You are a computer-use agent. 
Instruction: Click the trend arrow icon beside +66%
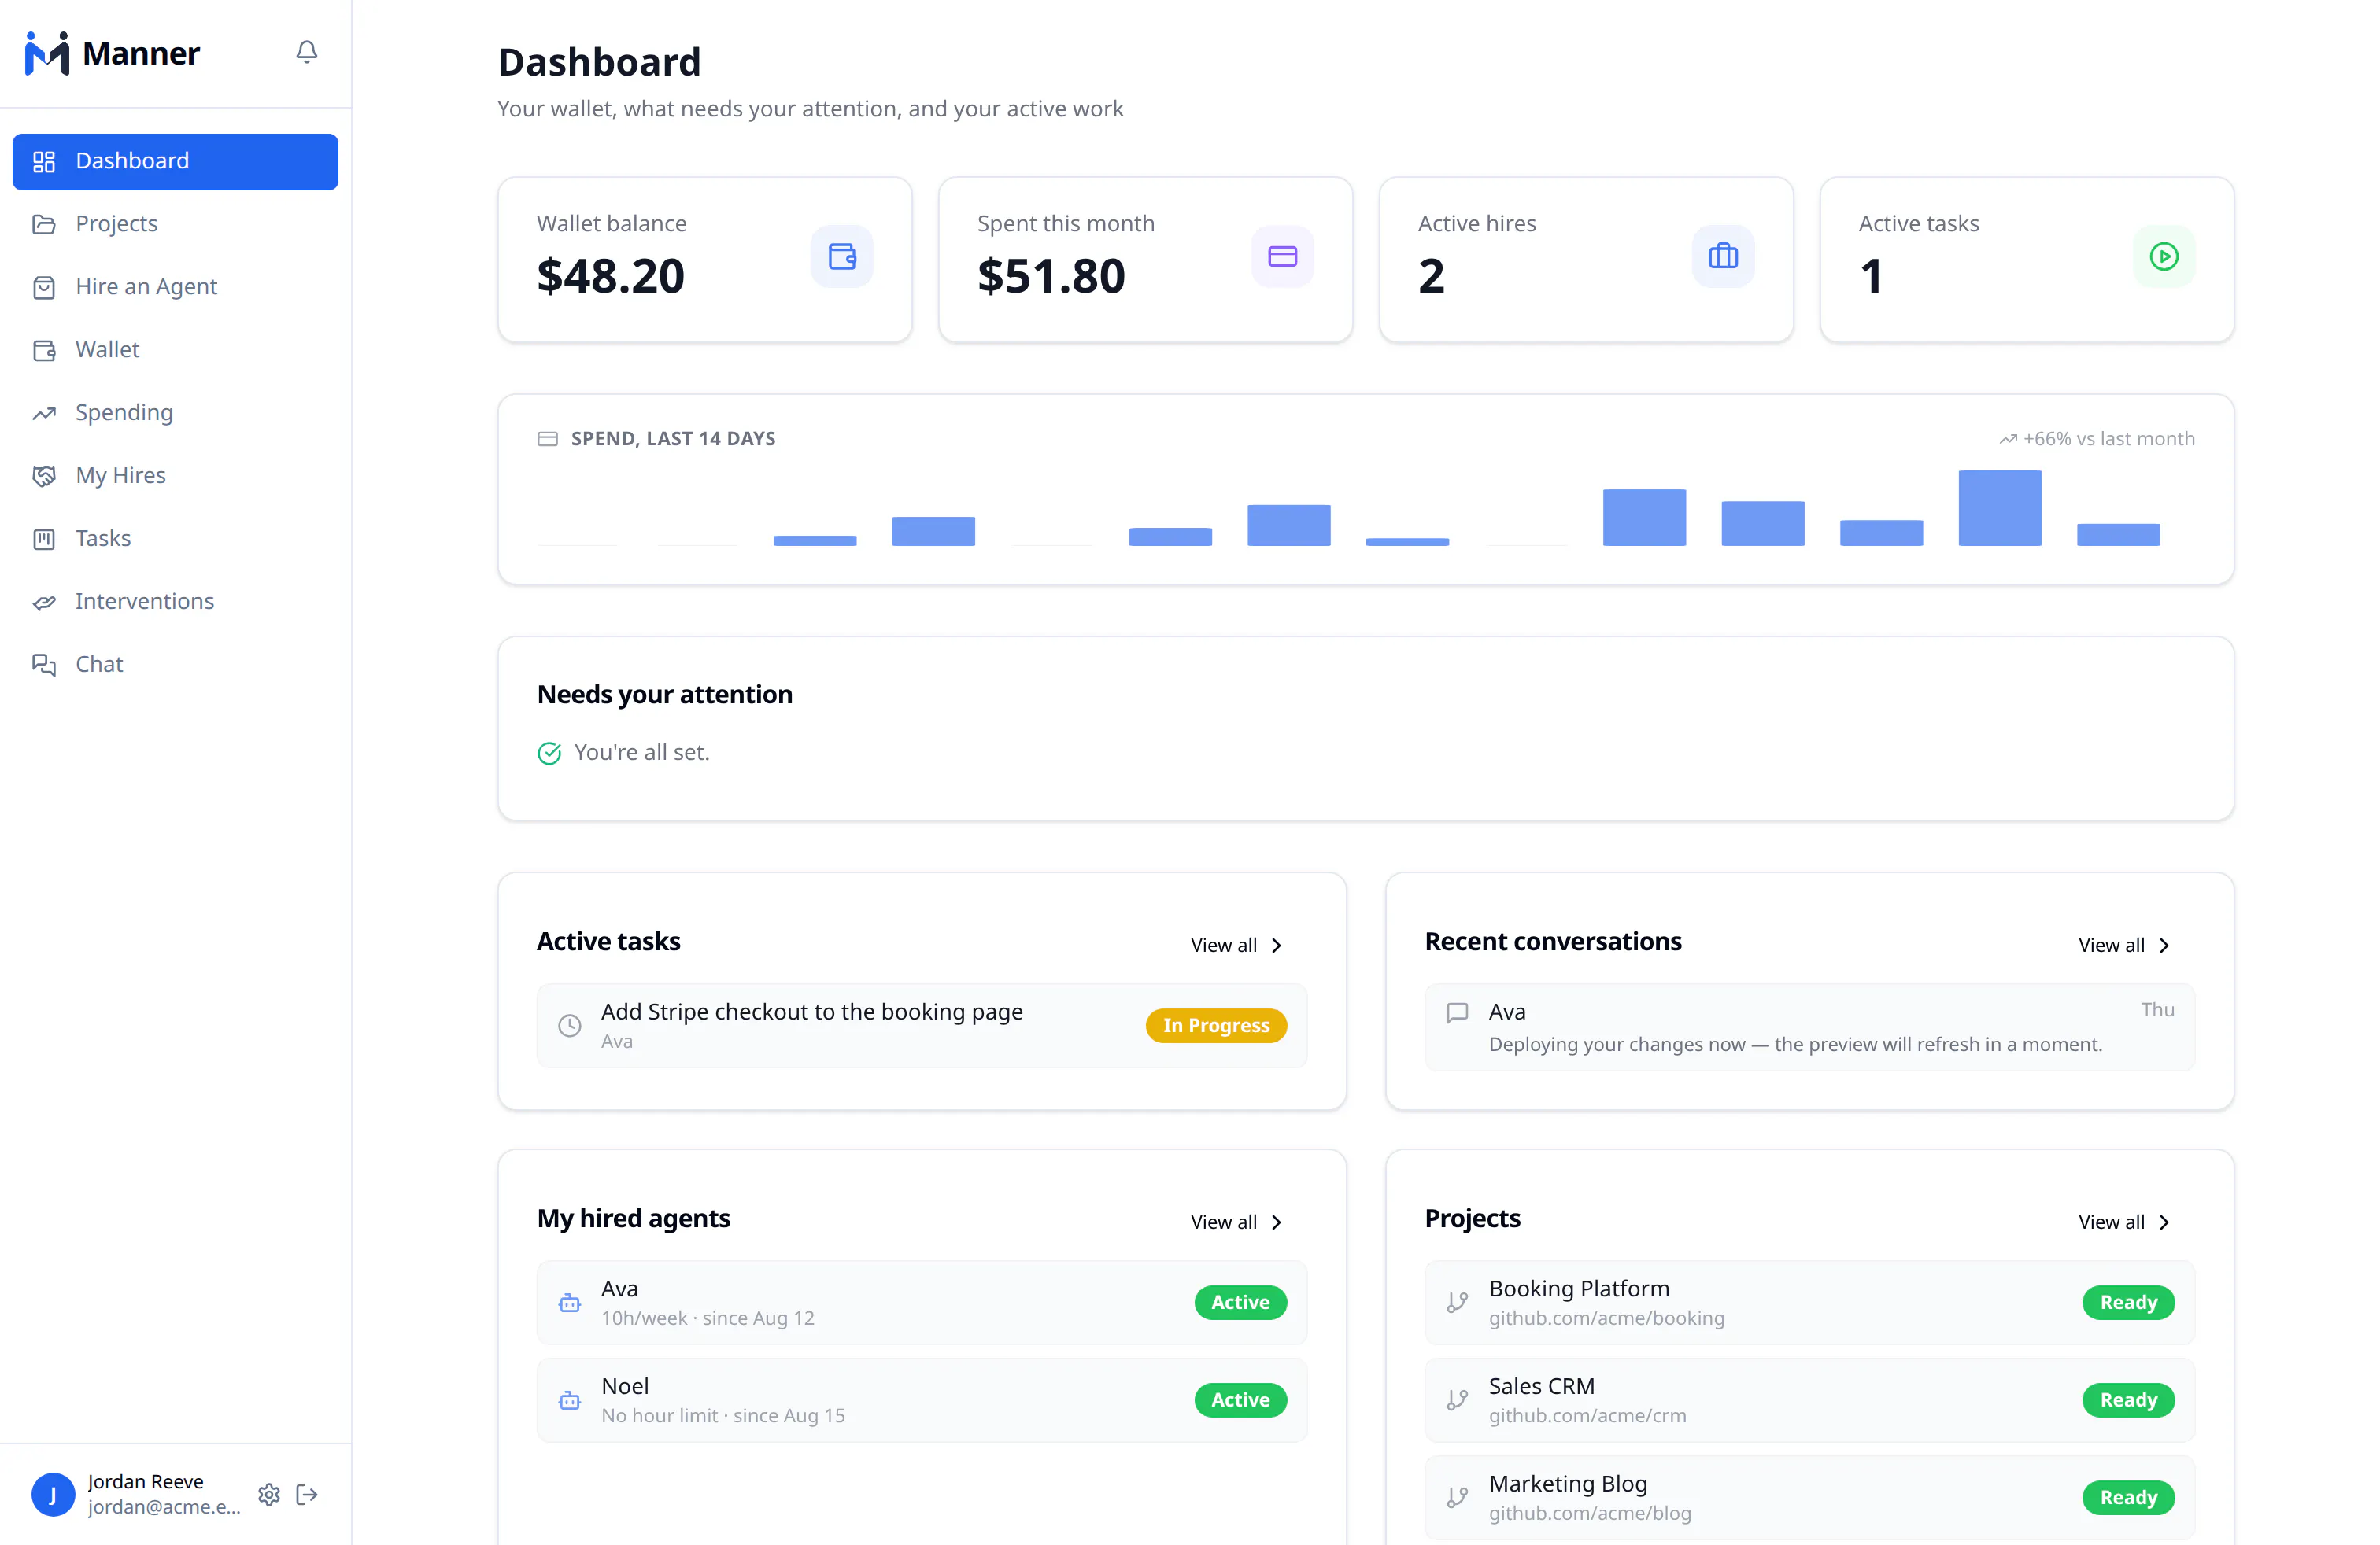2007,439
